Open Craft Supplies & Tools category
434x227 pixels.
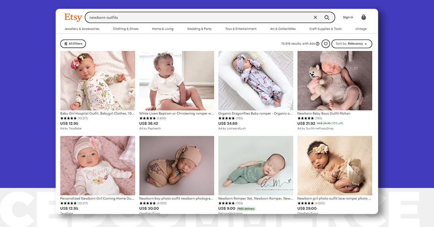[x=325, y=29]
